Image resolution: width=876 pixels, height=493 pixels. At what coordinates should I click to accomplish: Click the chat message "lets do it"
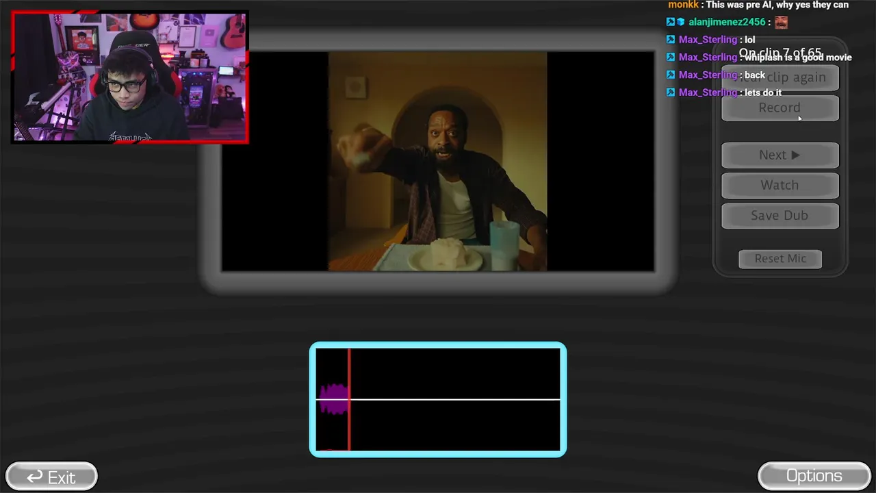[x=763, y=92]
